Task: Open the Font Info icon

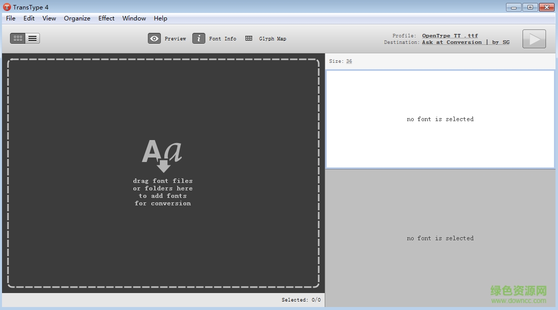Action: click(x=199, y=38)
